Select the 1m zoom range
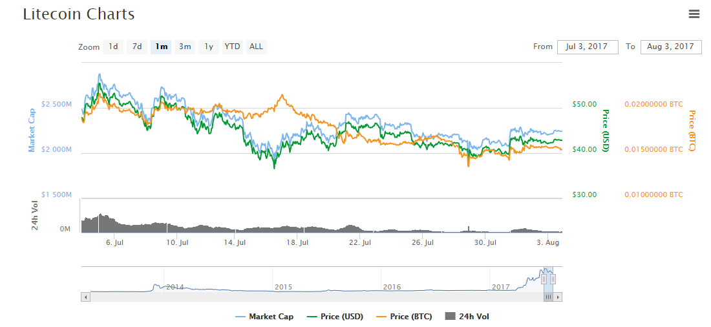Screen dimensions: 711x327 [x=161, y=47]
